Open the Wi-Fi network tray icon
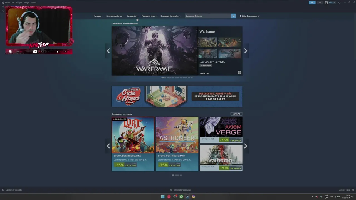Viewport: 356px width, 200px height. tap(331, 197)
